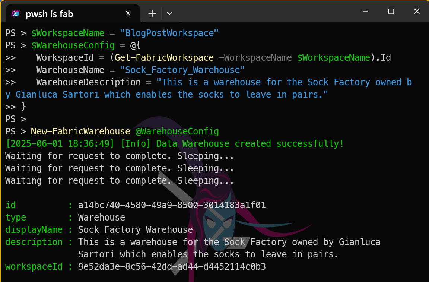Click the Get-FabricWorkspace command text

coord(164,58)
